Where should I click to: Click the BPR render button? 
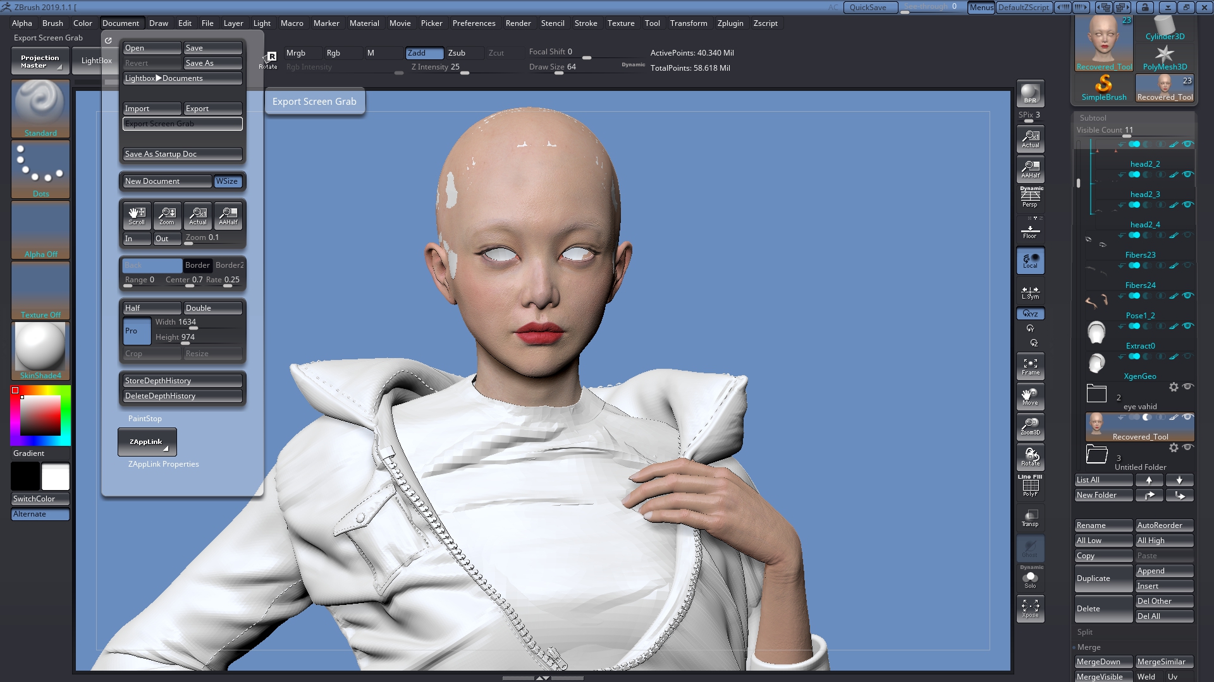click(1030, 93)
